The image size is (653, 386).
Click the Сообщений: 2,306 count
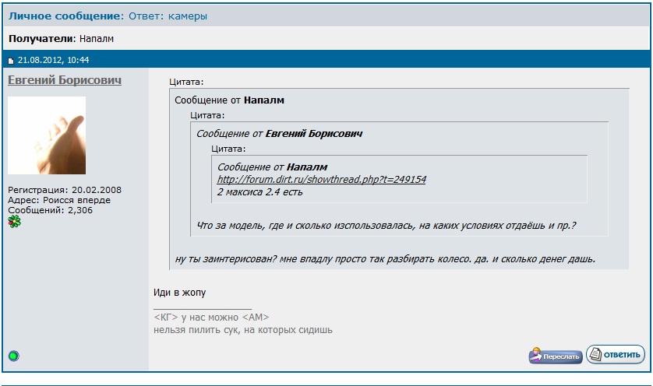pos(51,210)
